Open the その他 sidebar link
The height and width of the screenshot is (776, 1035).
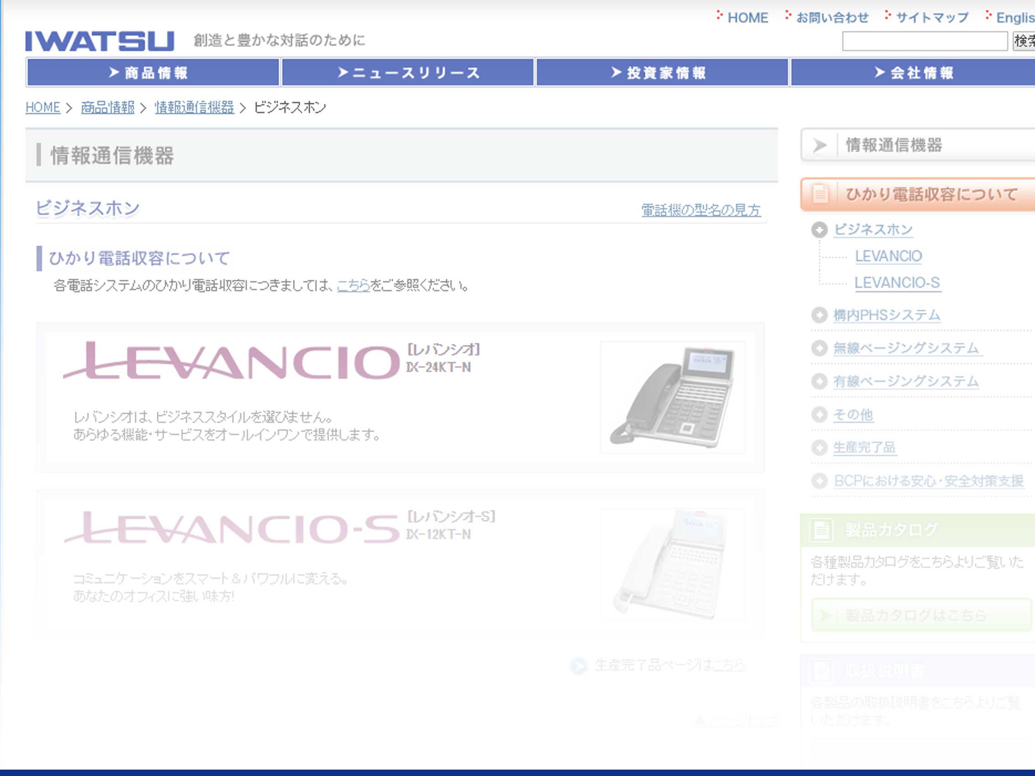pyautogui.click(x=853, y=414)
